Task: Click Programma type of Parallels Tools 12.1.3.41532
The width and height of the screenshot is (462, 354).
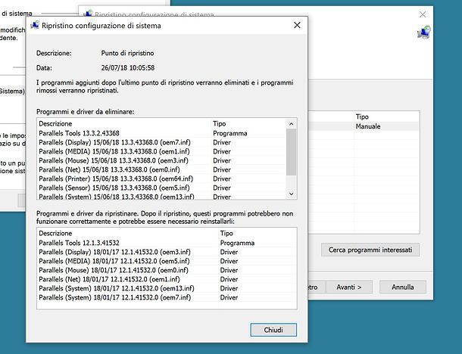Action: pos(237,243)
